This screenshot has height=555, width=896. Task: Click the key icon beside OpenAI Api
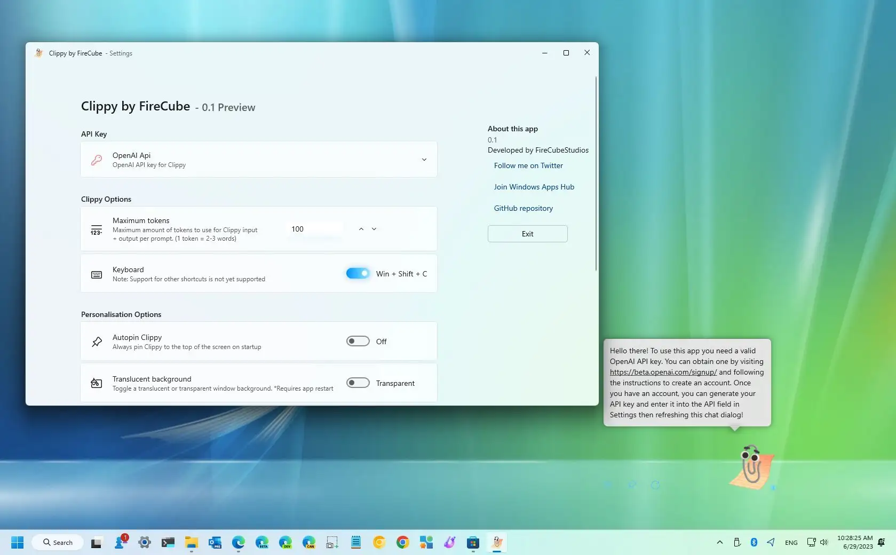96,160
